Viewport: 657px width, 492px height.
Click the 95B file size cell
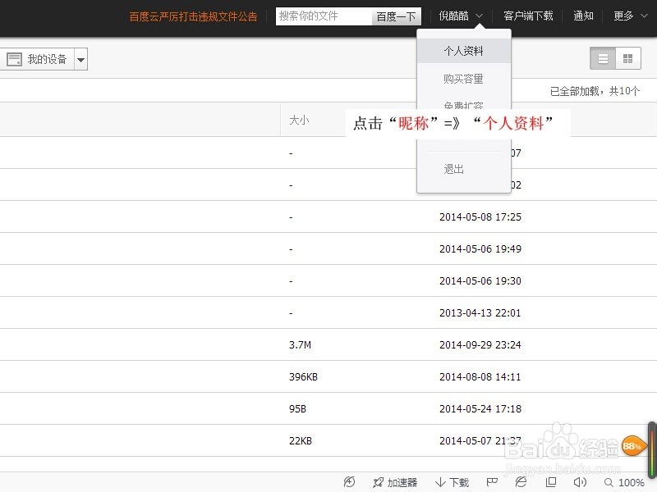pyautogui.click(x=297, y=408)
